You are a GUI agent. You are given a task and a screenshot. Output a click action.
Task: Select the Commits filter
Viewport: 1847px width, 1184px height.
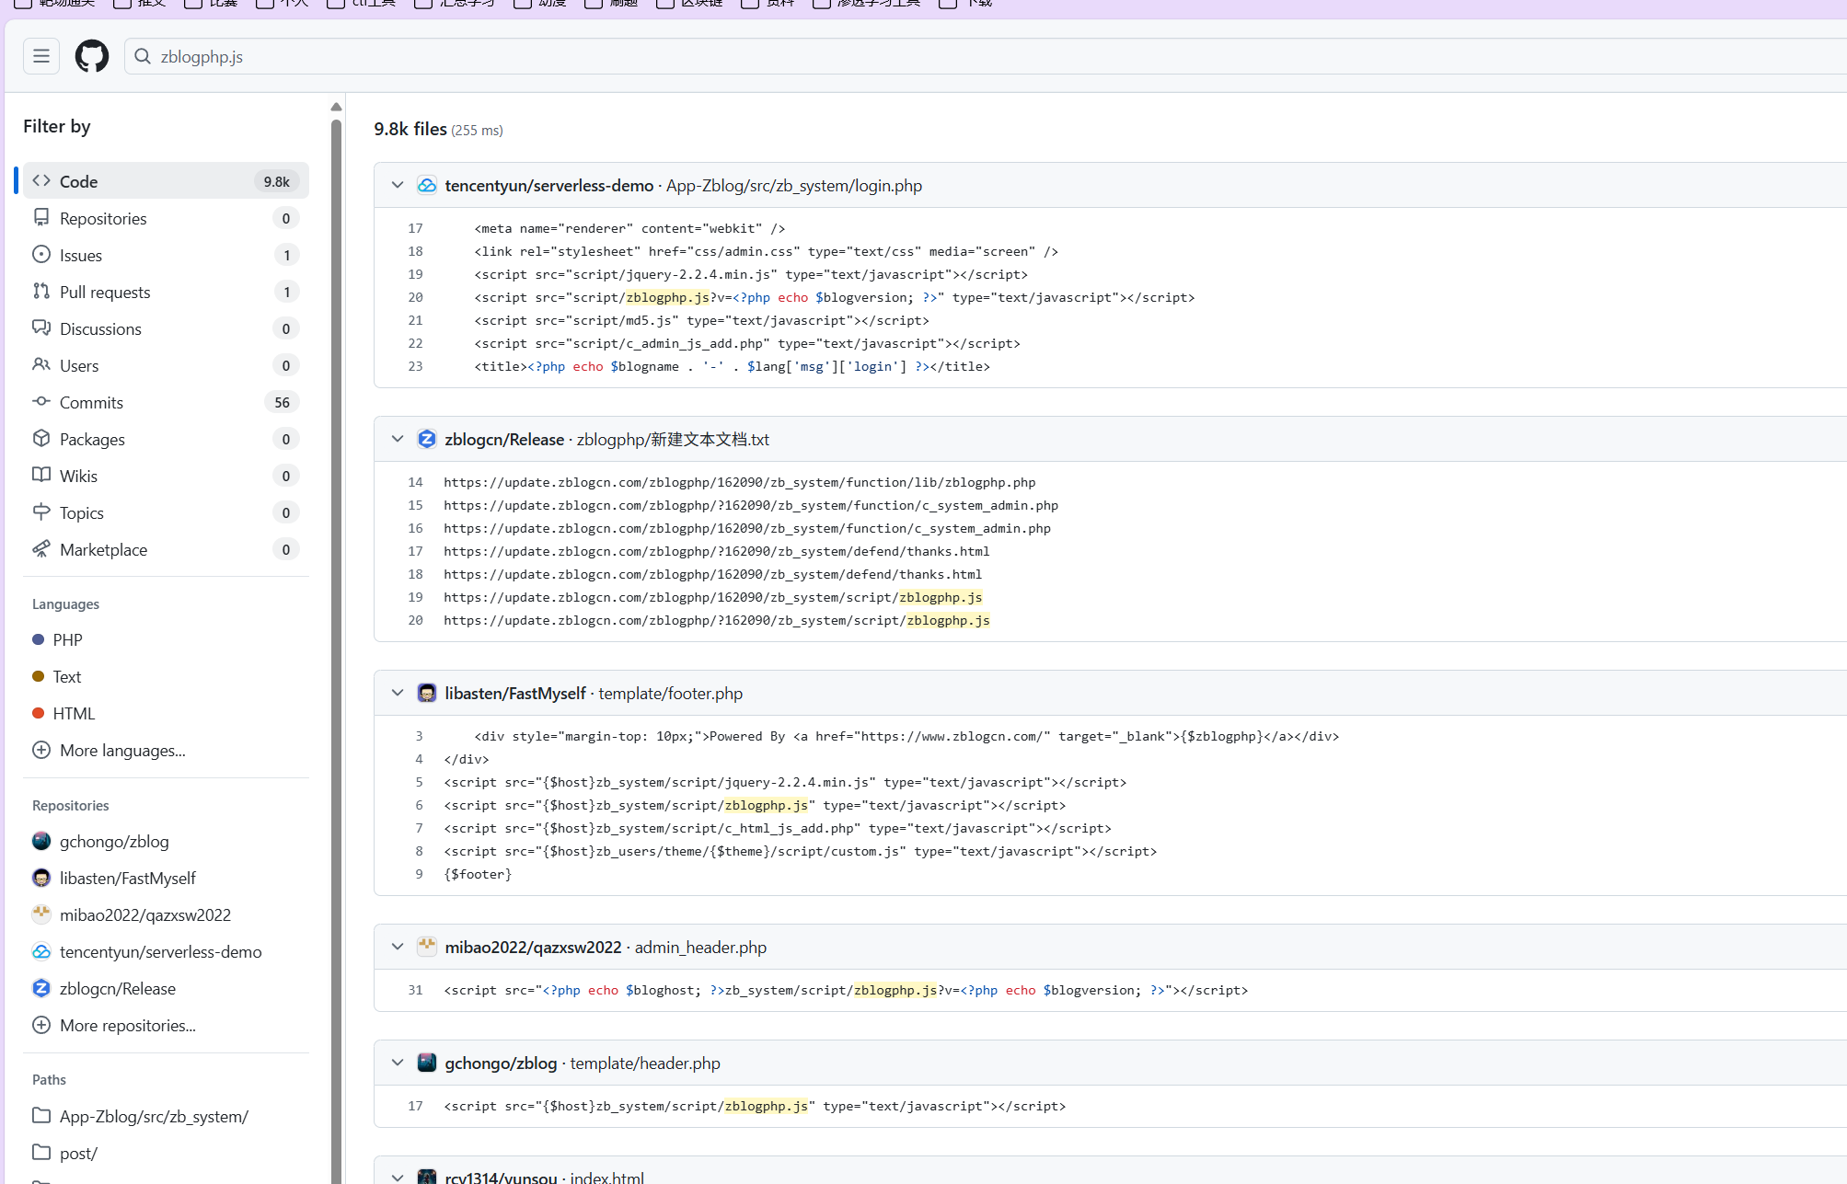[91, 402]
